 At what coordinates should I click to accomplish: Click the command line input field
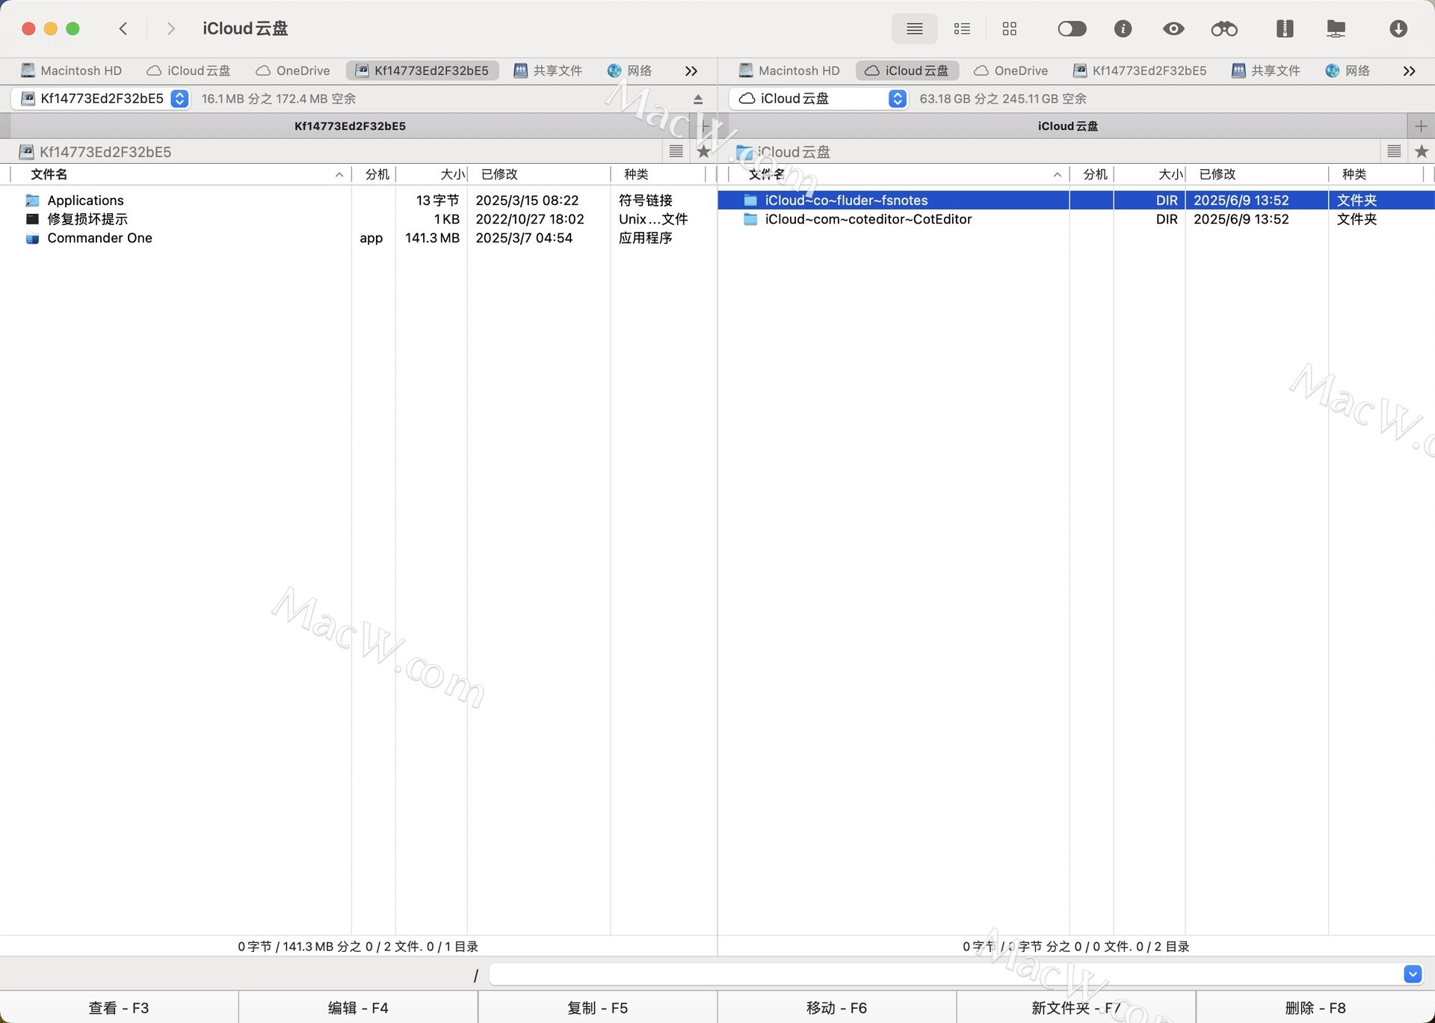[x=946, y=974]
